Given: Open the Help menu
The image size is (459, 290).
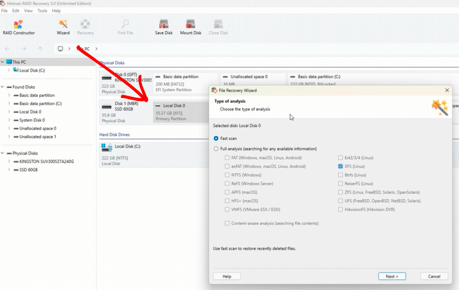Looking at the screenshot, I should pyautogui.click(x=56, y=11).
